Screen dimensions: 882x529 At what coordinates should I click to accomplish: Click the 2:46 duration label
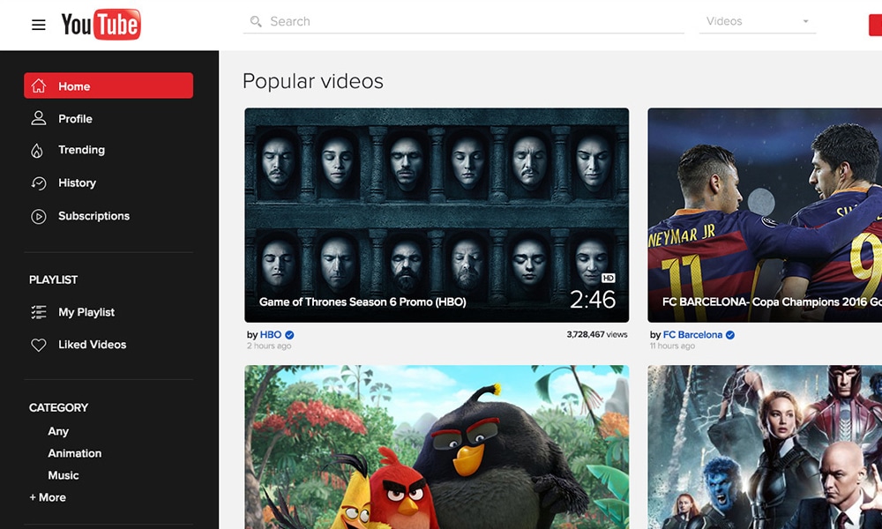593,299
